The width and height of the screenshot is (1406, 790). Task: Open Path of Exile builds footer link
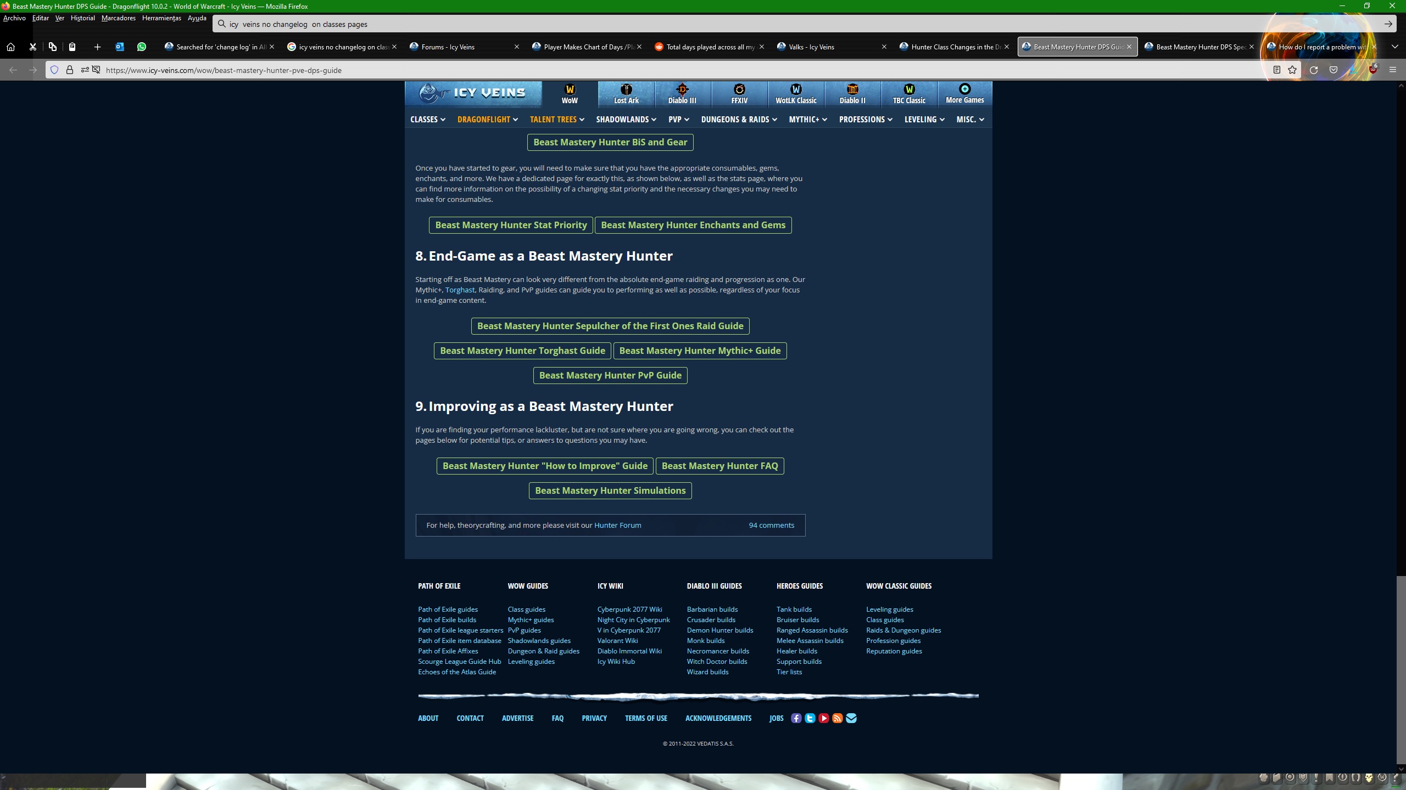[x=447, y=620]
